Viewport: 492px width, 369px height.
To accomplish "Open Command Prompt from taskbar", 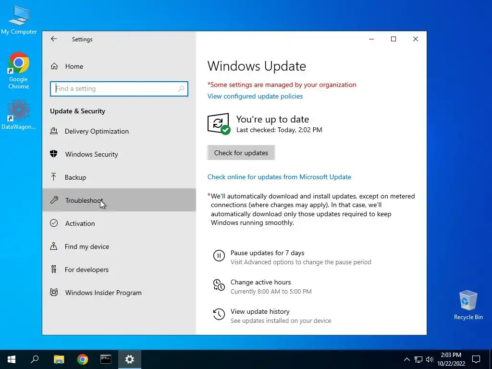I will [x=106, y=359].
